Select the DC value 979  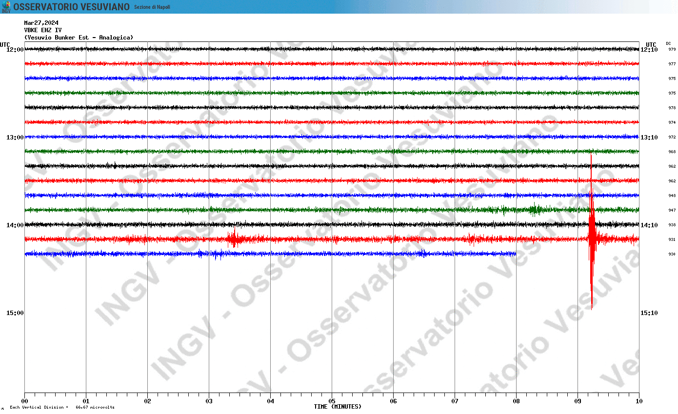tap(672, 49)
